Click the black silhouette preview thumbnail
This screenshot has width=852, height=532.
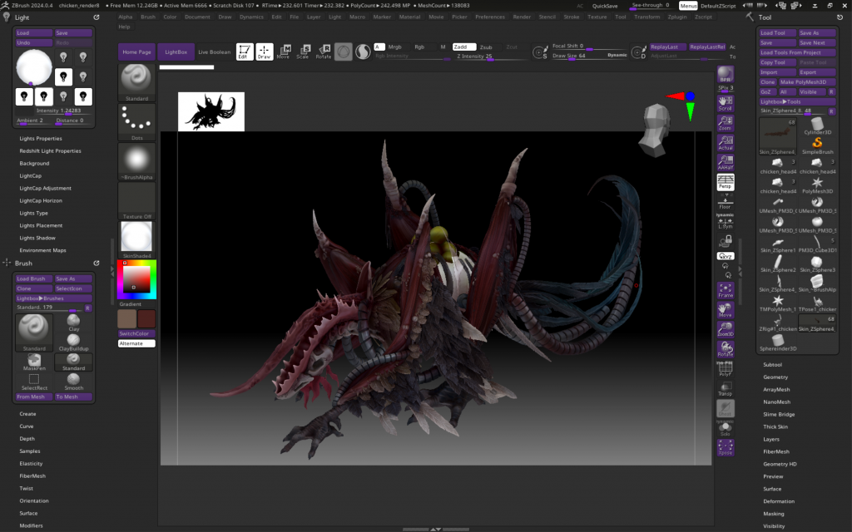click(x=211, y=112)
